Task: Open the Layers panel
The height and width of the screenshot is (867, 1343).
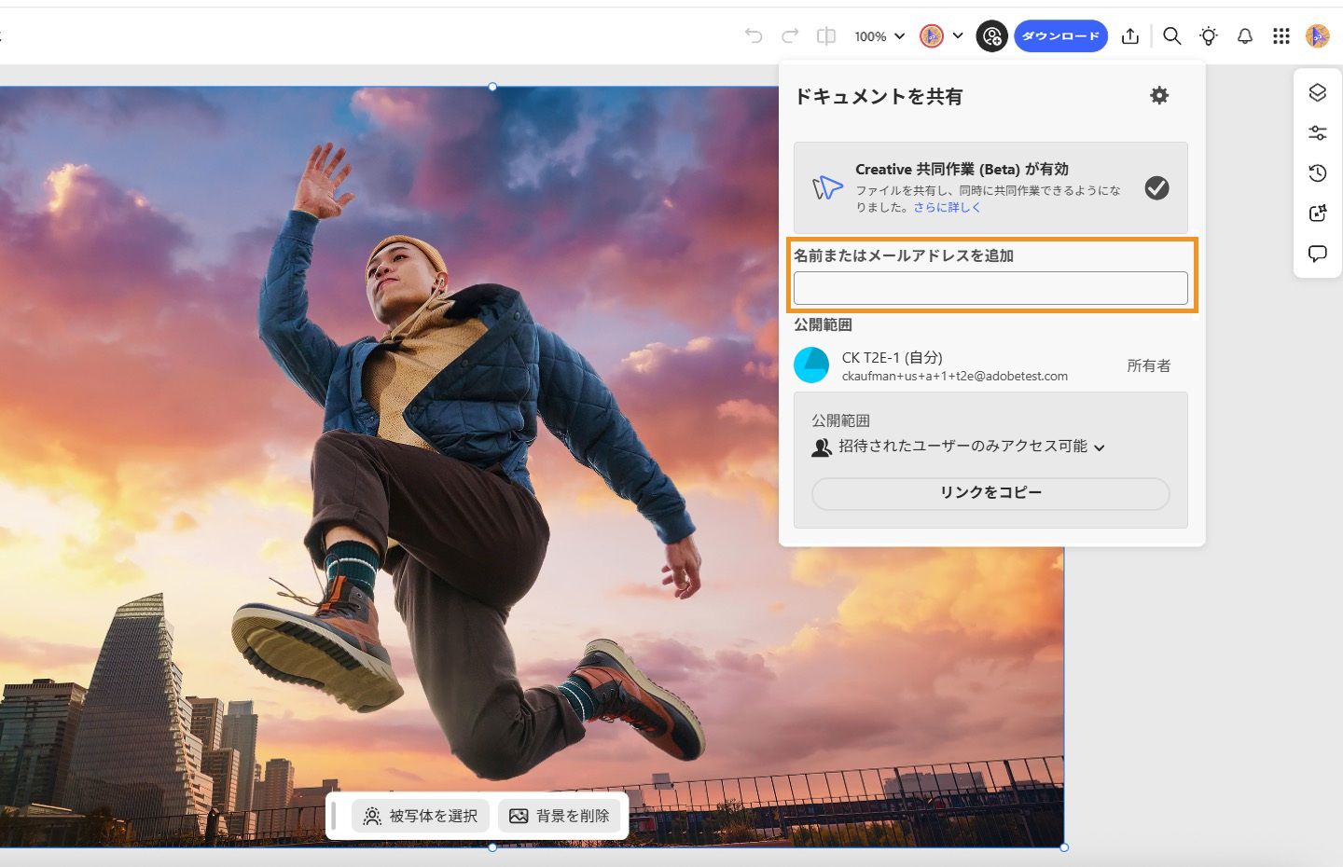Action: [1317, 92]
